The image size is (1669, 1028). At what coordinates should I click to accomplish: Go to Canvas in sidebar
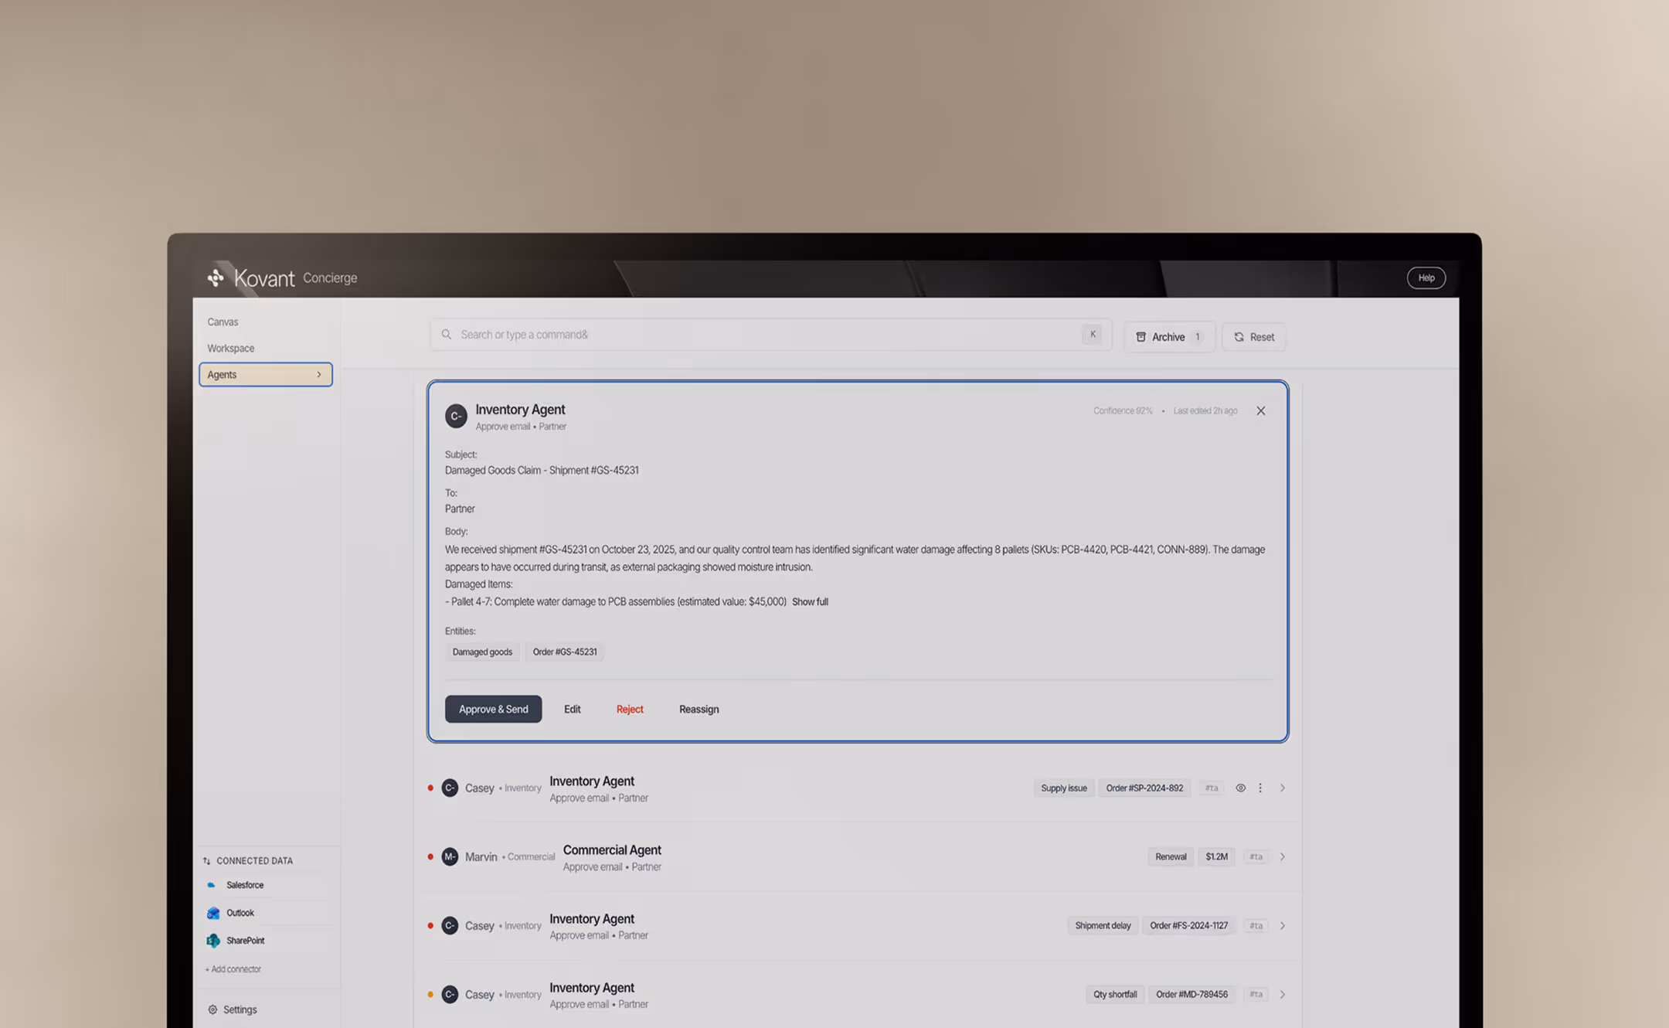[x=223, y=322]
